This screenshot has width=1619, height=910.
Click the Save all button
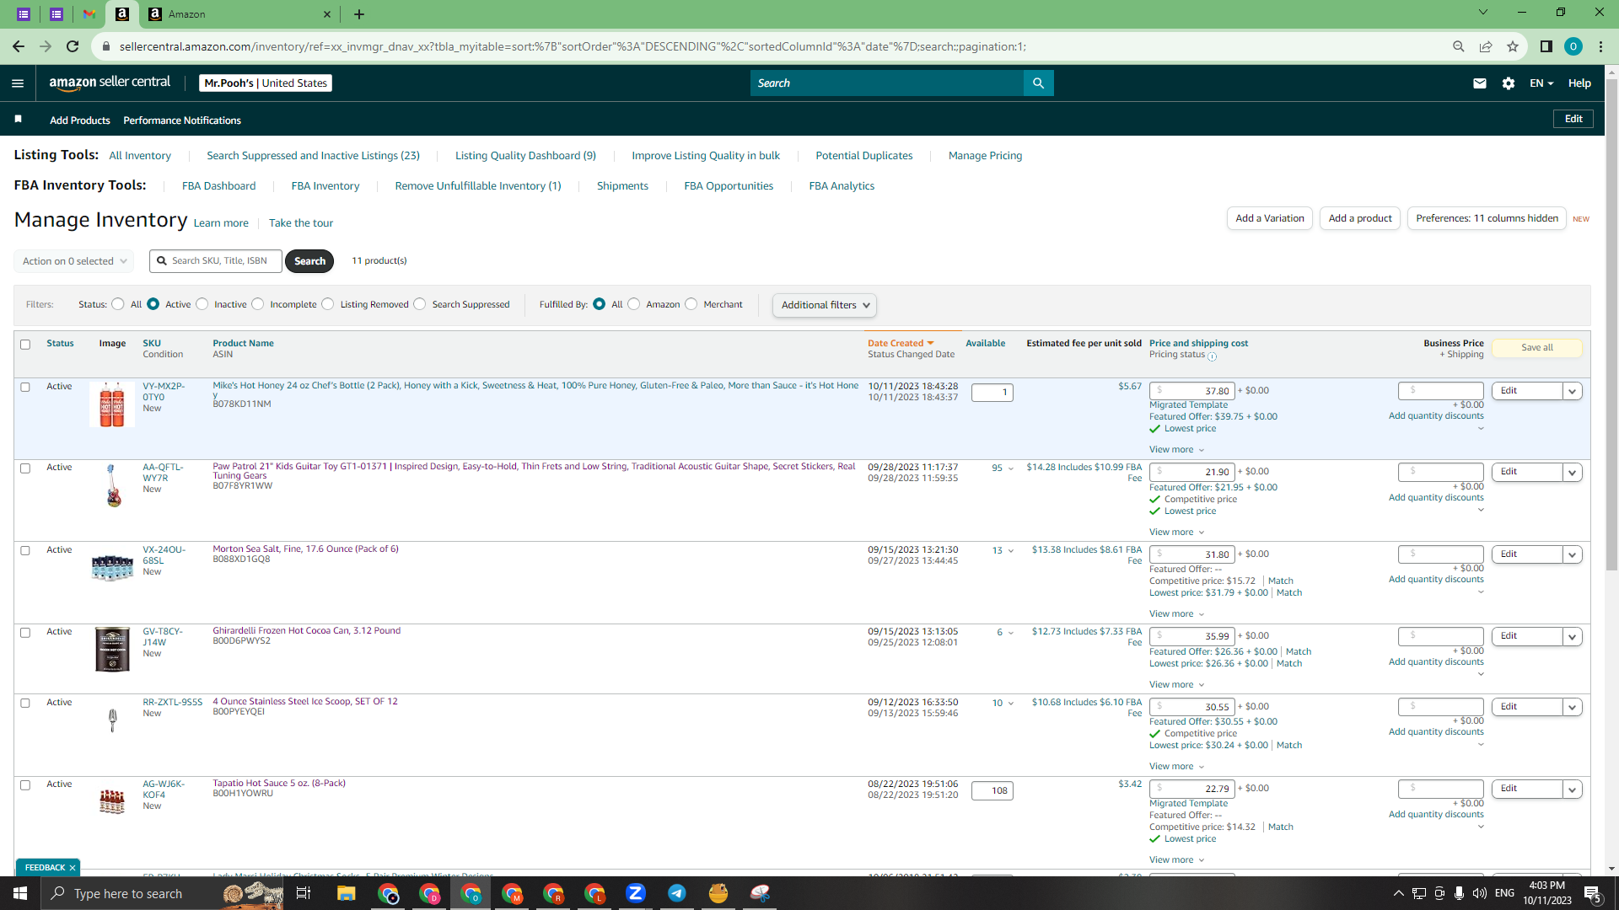[x=1536, y=348]
